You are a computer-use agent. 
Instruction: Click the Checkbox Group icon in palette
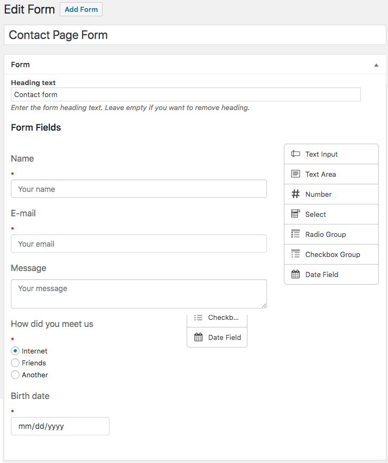pyautogui.click(x=296, y=254)
